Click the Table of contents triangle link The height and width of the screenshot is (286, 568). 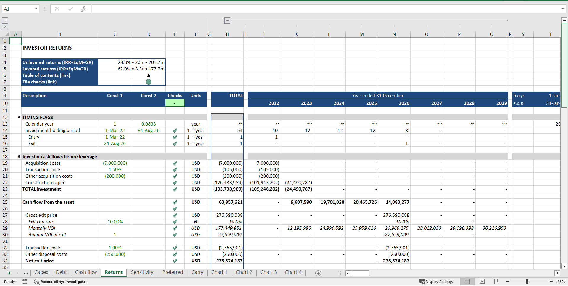pos(149,75)
